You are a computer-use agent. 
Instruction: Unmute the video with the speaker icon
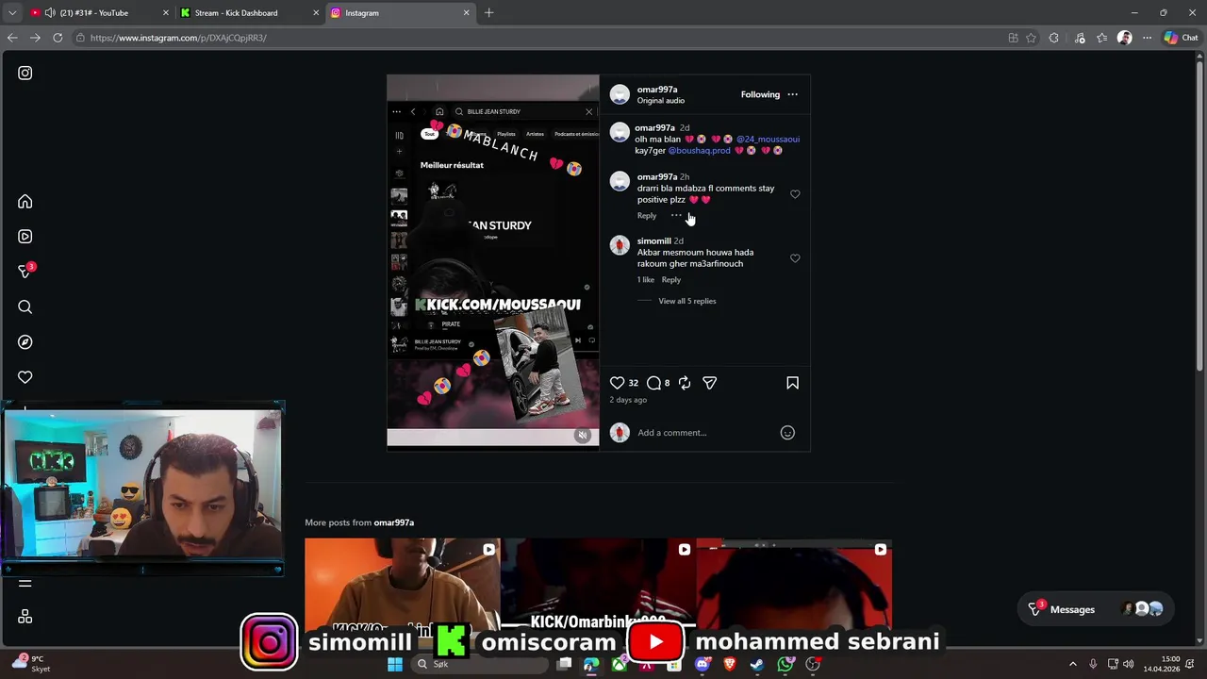(583, 435)
